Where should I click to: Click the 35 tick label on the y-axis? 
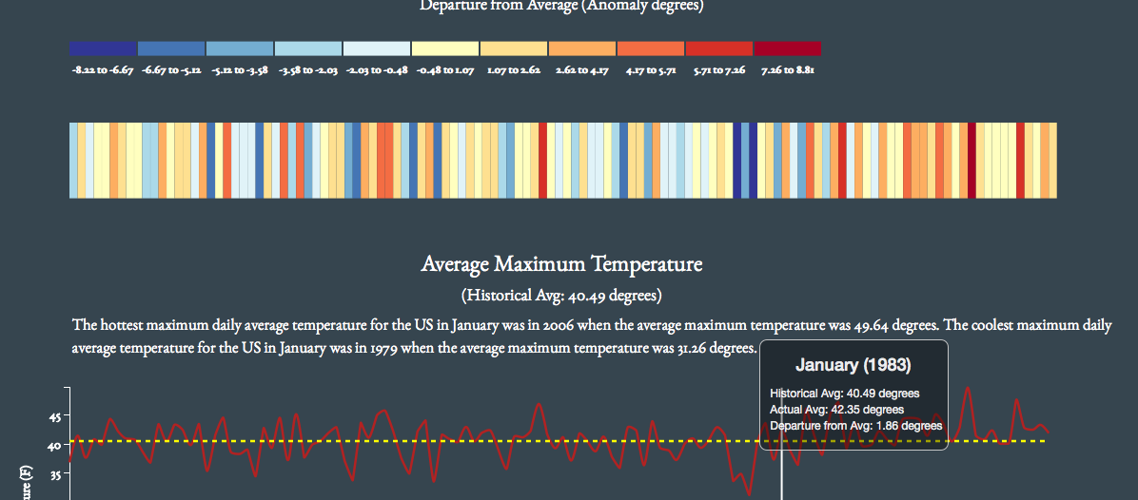[x=57, y=474]
